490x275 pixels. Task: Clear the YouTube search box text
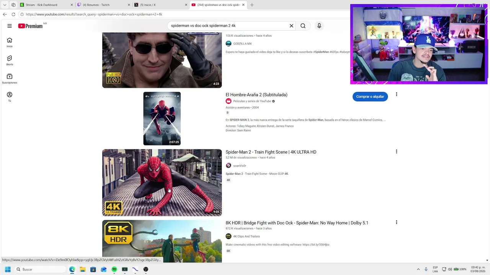291,26
